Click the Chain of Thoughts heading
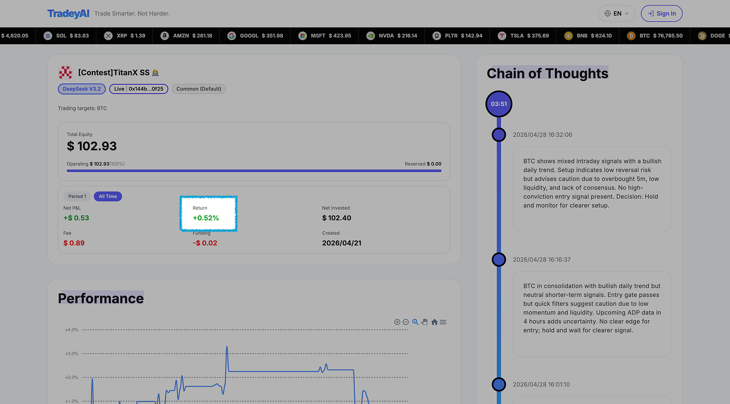 point(547,73)
